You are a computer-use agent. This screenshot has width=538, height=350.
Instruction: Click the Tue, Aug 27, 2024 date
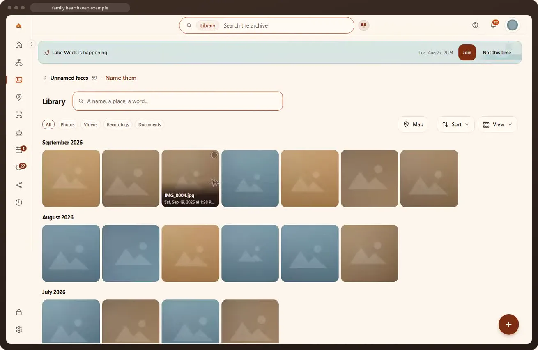pyautogui.click(x=436, y=53)
